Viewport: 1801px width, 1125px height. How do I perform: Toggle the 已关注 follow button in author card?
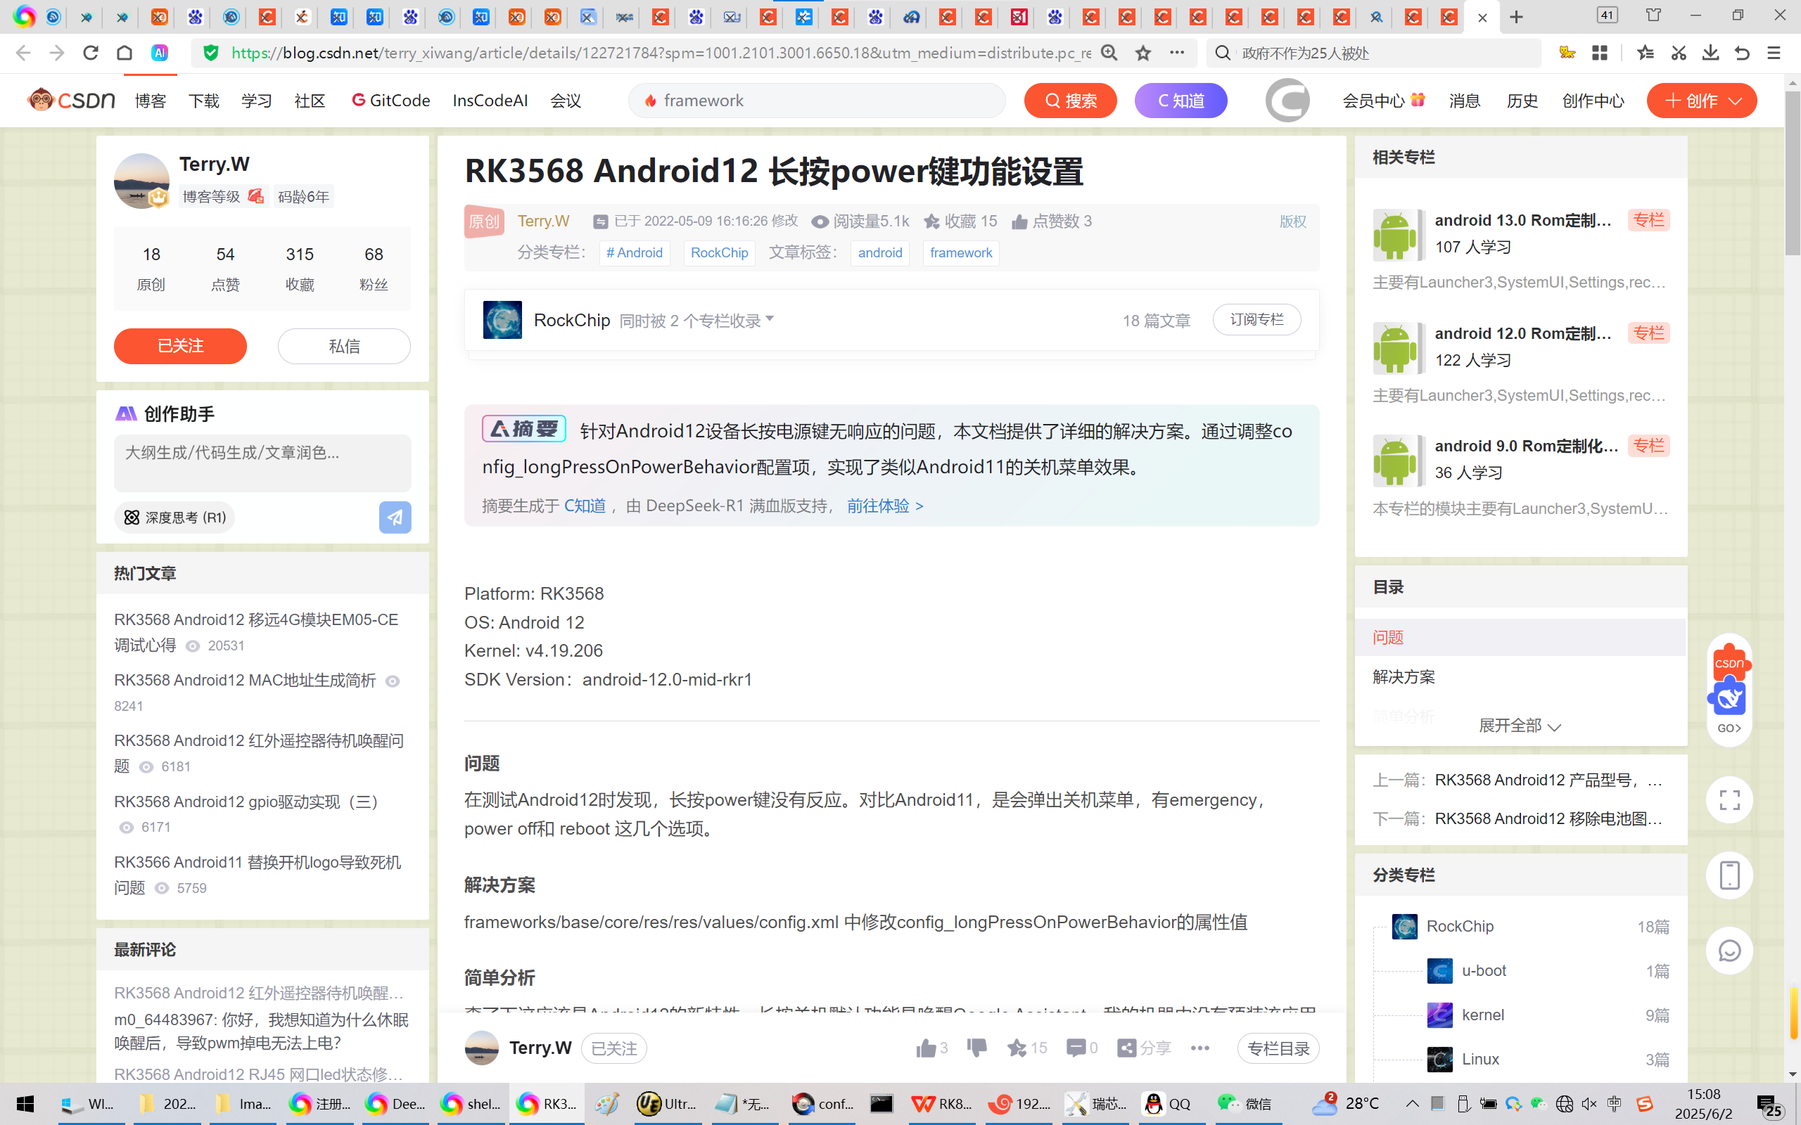[180, 346]
